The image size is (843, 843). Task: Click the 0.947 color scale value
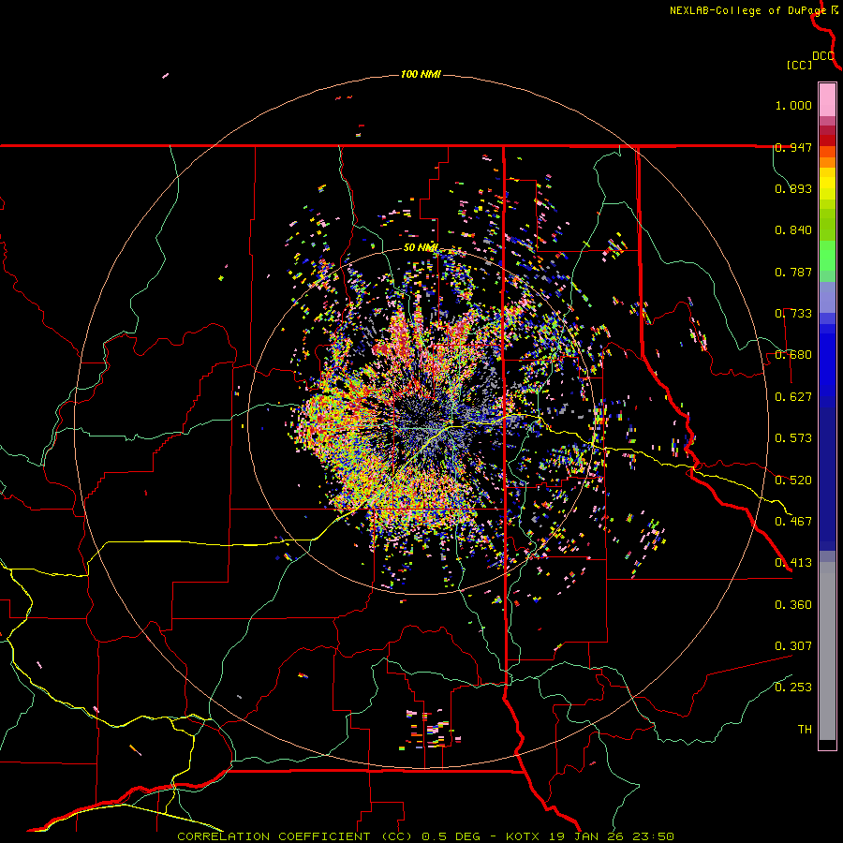pyautogui.click(x=793, y=147)
